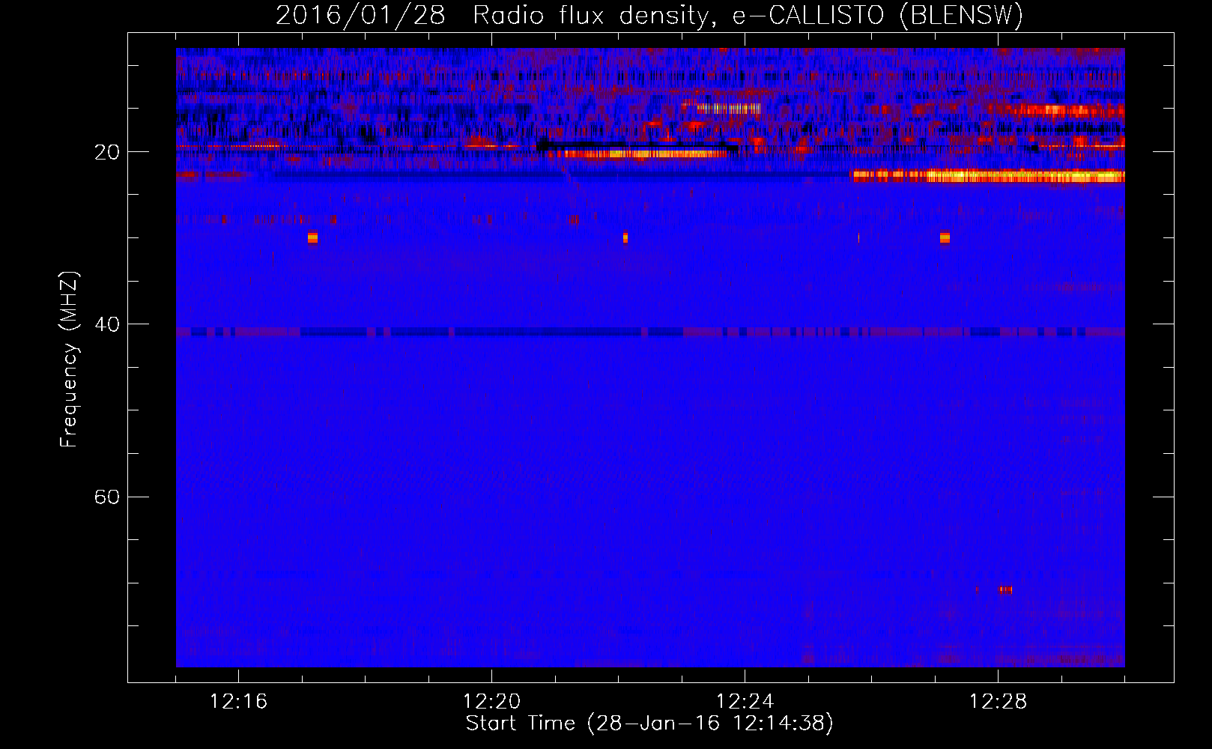The image size is (1212, 749).
Task: Click the orange spot at 30 MHz near 12:17
Action: (x=312, y=237)
